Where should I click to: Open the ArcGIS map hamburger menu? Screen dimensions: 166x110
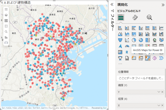click(x=6, y=9)
